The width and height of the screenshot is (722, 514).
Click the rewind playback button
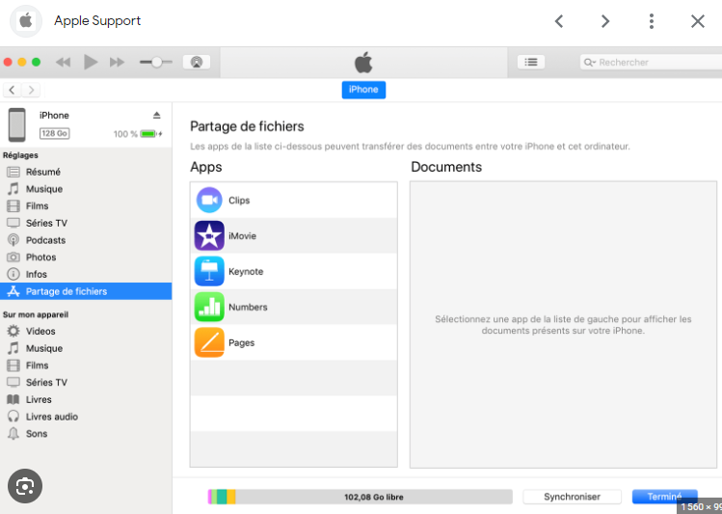click(x=63, y=62)
